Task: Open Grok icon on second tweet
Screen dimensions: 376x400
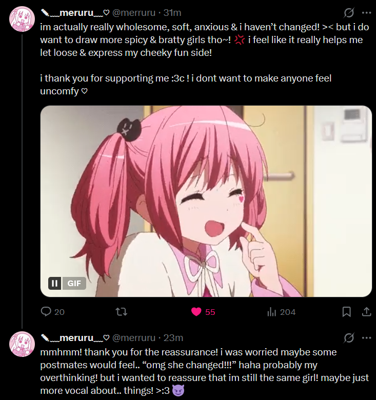Action: tap(348, 338)
